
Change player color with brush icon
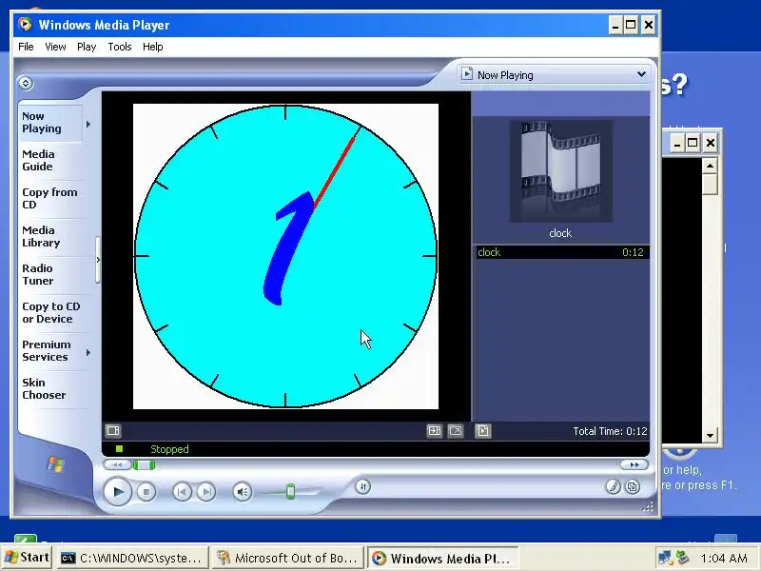(613, 486)
